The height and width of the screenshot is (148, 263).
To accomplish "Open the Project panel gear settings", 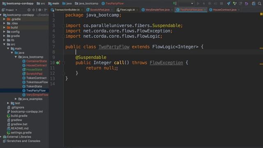I will [x=40, y=10].
